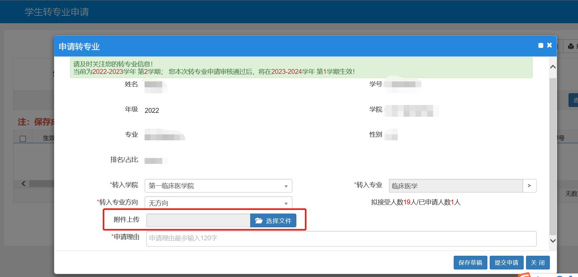Image resolution: width=578 pixels, height=277 pixels.
Task: Click the Sogou input method icon
Action: 525,275
